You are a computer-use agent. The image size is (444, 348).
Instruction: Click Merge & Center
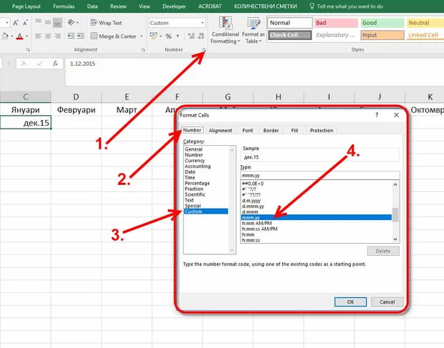[x=113, y=36]
